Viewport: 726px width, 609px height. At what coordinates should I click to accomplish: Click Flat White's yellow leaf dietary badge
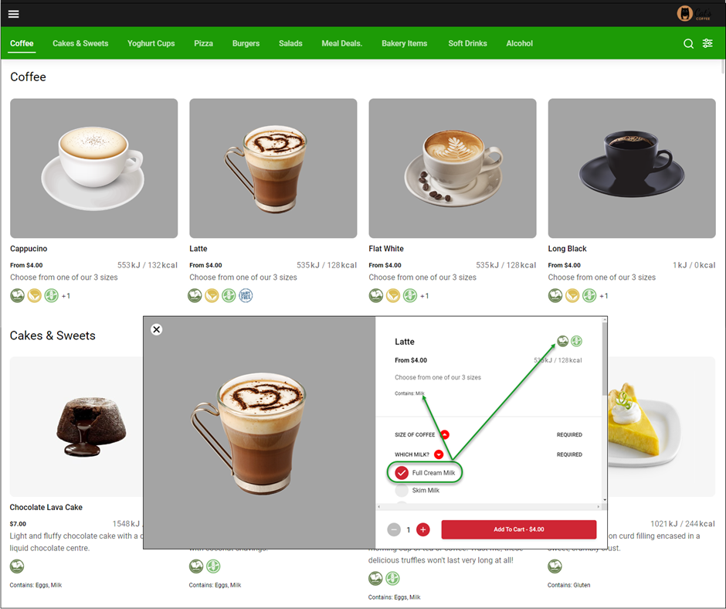[x=393, y=295]
